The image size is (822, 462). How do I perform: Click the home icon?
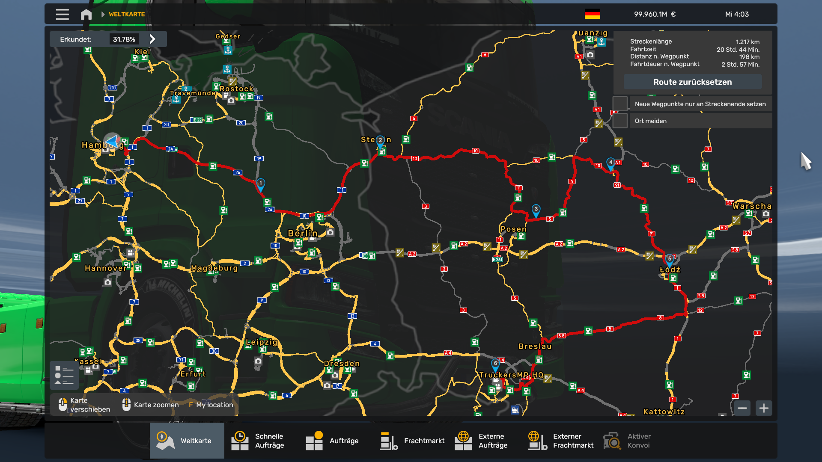point(86,15)
